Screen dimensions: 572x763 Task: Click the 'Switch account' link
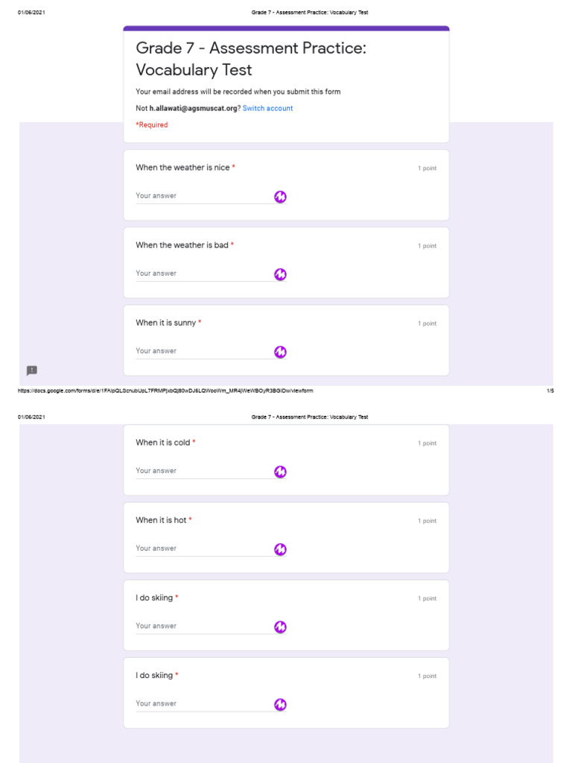click(267, 109)
